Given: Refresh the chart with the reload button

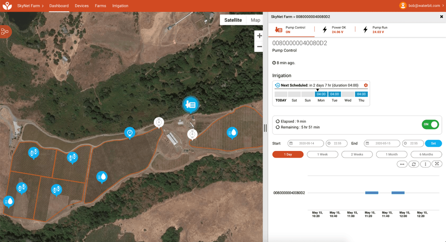Looking at the screenshot, I should pyautogui.click(x=414, y=164).
